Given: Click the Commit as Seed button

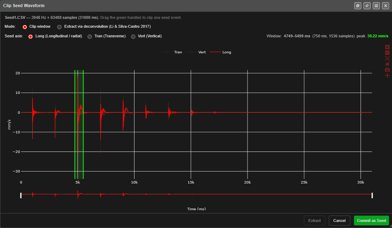Looking at the screenshot, I should 371,221.
